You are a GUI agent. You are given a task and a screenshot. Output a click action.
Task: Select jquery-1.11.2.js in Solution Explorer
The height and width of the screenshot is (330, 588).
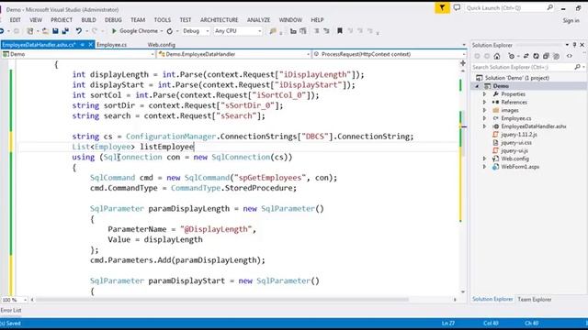(519, 135)
